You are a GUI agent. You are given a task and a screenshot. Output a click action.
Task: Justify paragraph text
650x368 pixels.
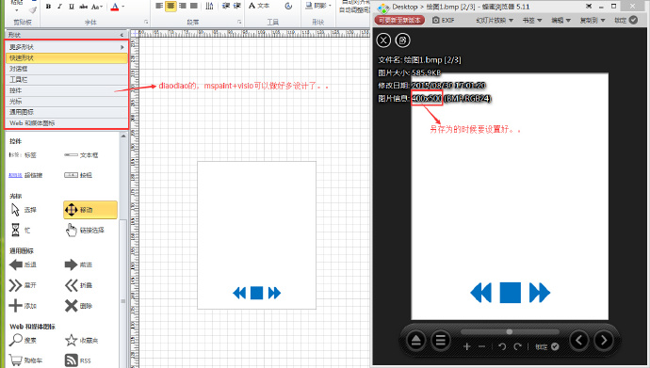click(x=194, y=6)
